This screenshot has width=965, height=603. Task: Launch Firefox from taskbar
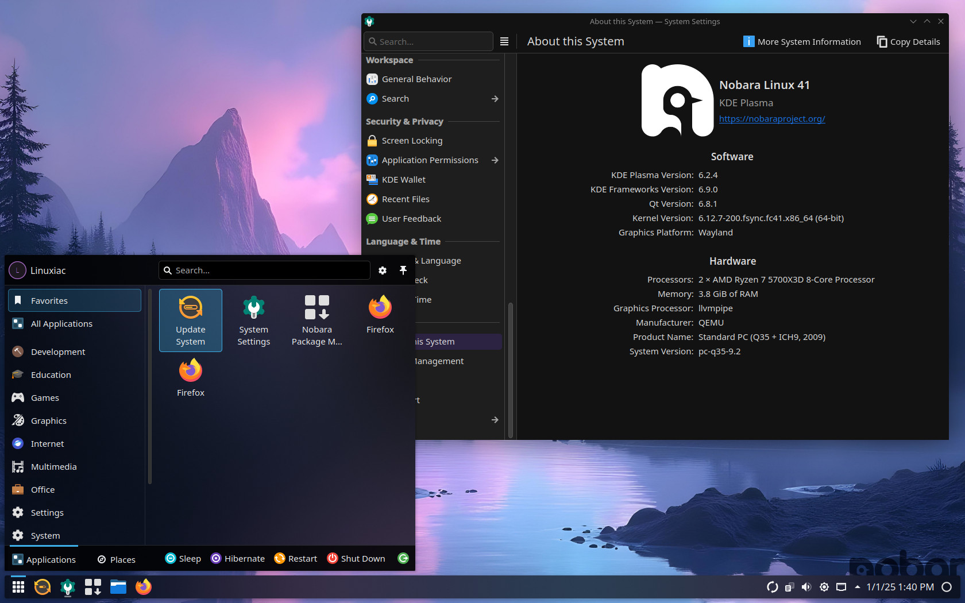click(144, 587)
